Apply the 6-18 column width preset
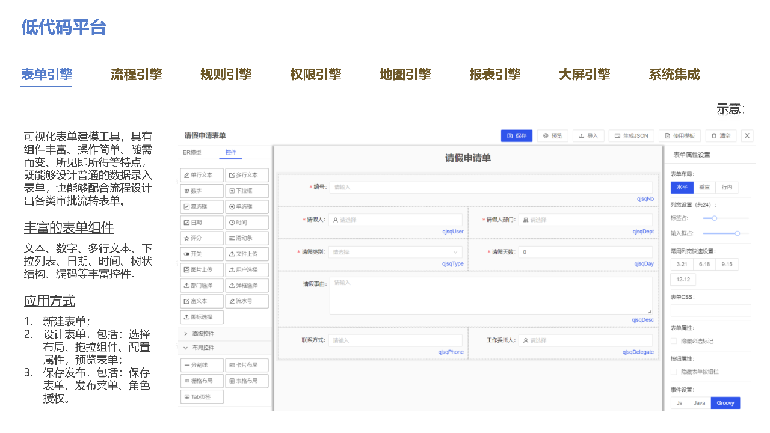770x433 pixels. click(704, 264)
